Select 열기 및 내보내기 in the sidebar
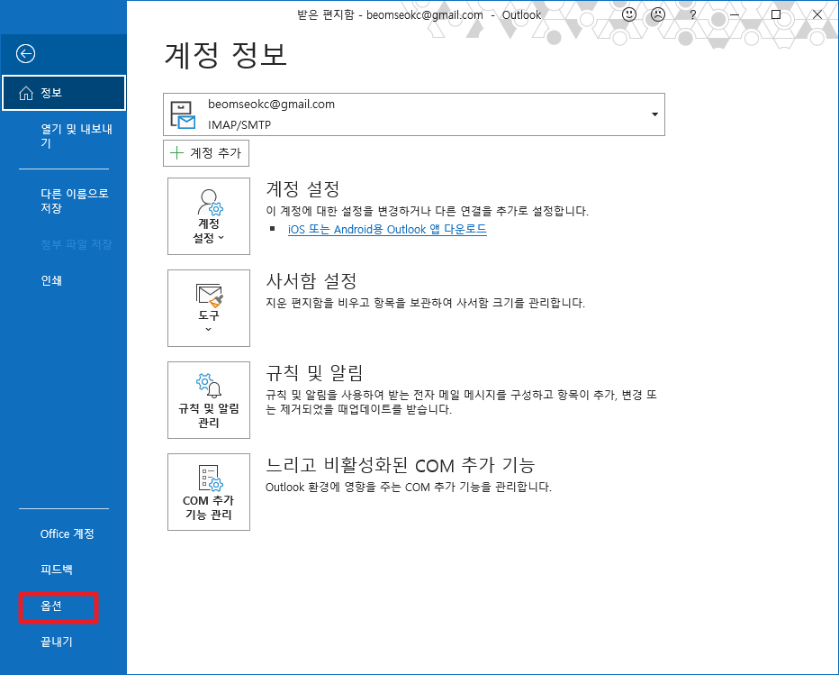 click(76, 135)
